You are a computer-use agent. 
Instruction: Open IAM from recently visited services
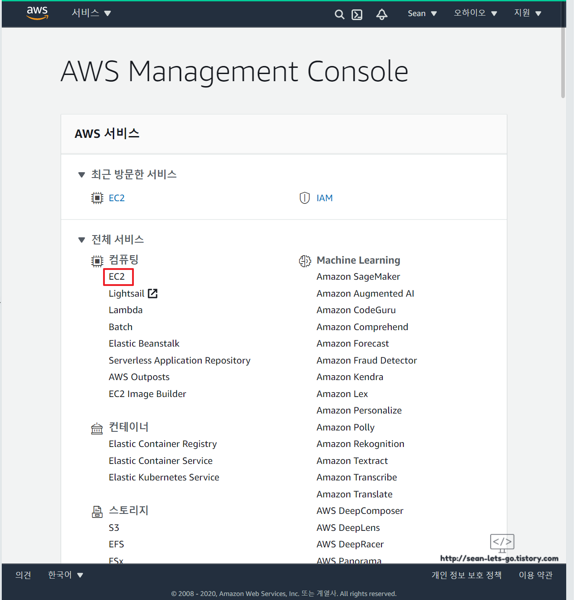click(324, 198)
